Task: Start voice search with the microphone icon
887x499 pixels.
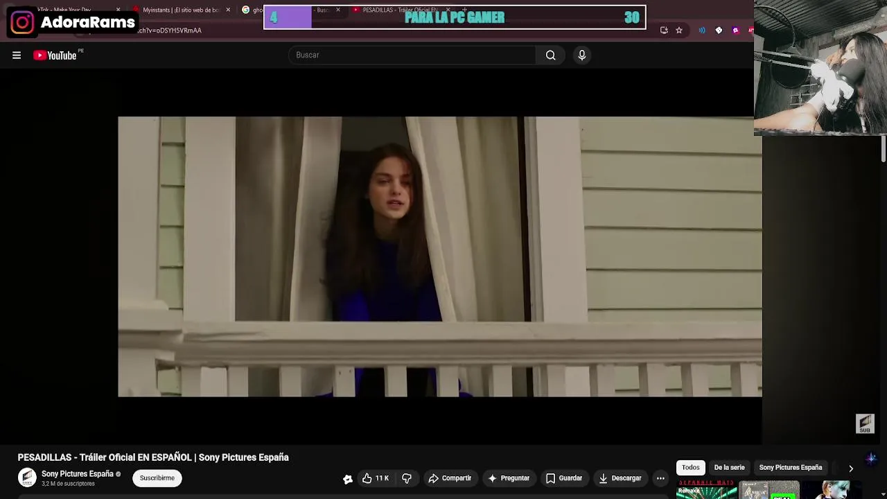Action: pos(582,55)
